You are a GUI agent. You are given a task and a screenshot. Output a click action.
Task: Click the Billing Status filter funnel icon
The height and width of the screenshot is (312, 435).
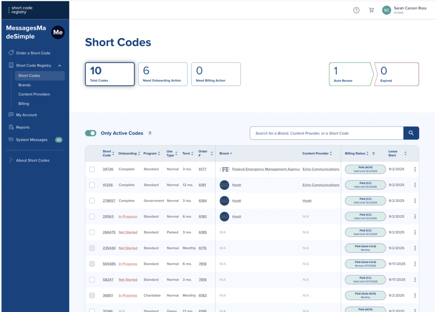[x=373, y=154]
